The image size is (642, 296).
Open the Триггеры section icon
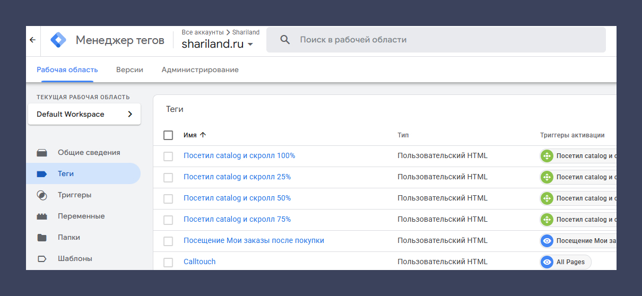(42, 195)
